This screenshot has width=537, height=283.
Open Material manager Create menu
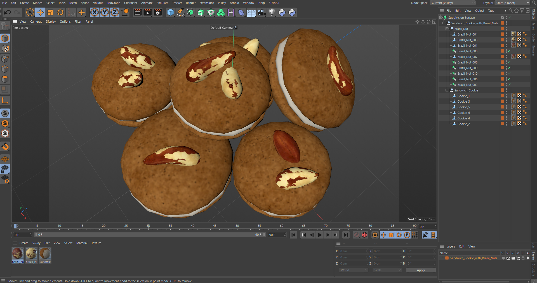(24, 243)
